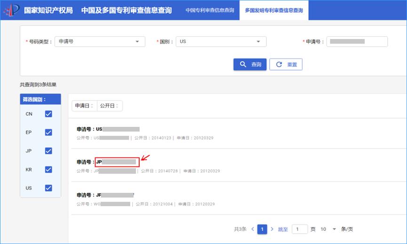
Task: Click the 重置 reset button
Action: tap(286, 64)
